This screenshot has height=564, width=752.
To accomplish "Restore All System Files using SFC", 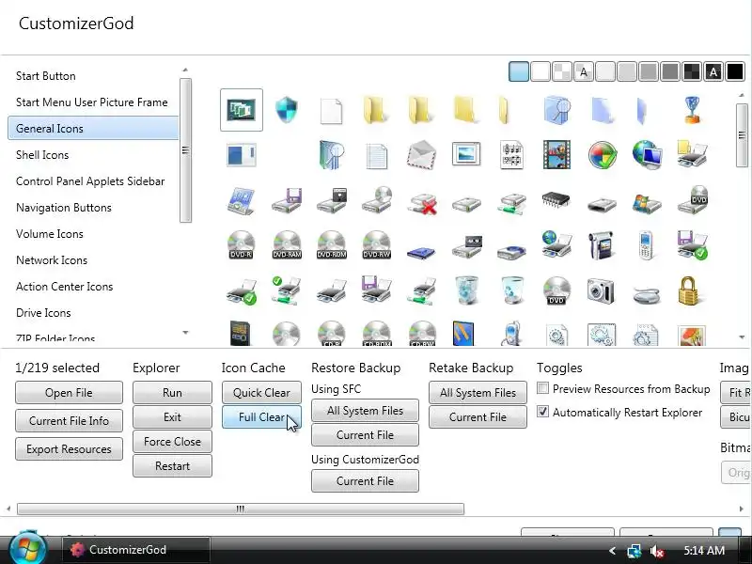I will [365, 411].
